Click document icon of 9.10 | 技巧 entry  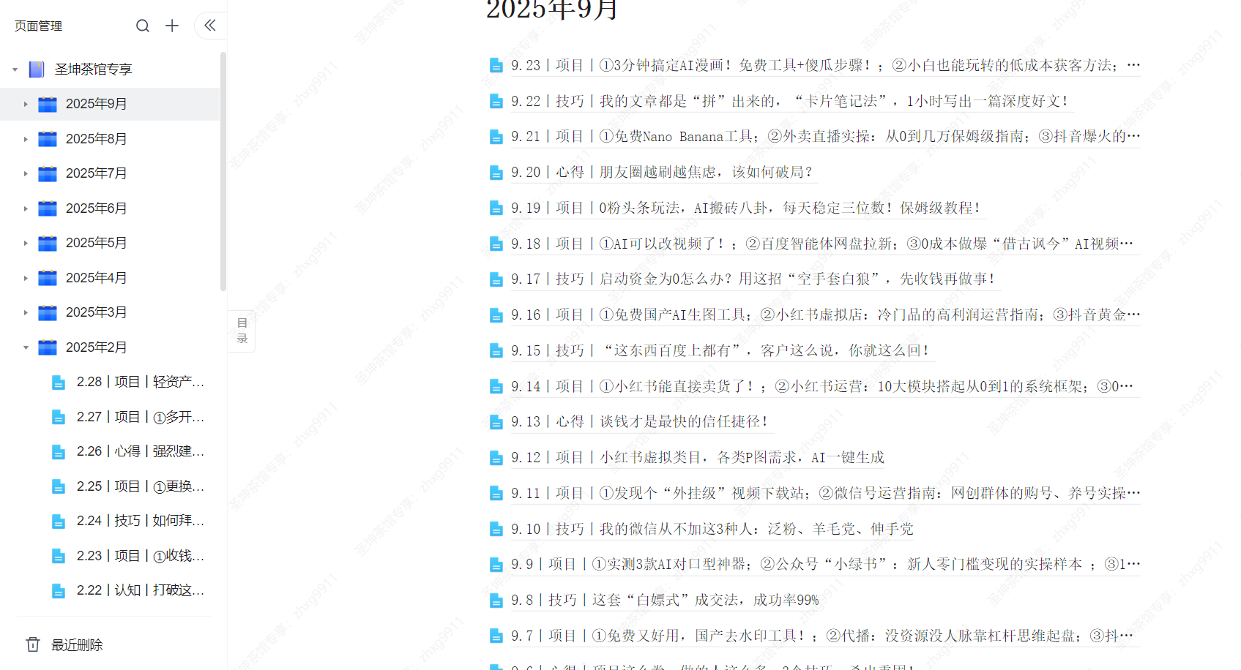(x=496, y=529)
